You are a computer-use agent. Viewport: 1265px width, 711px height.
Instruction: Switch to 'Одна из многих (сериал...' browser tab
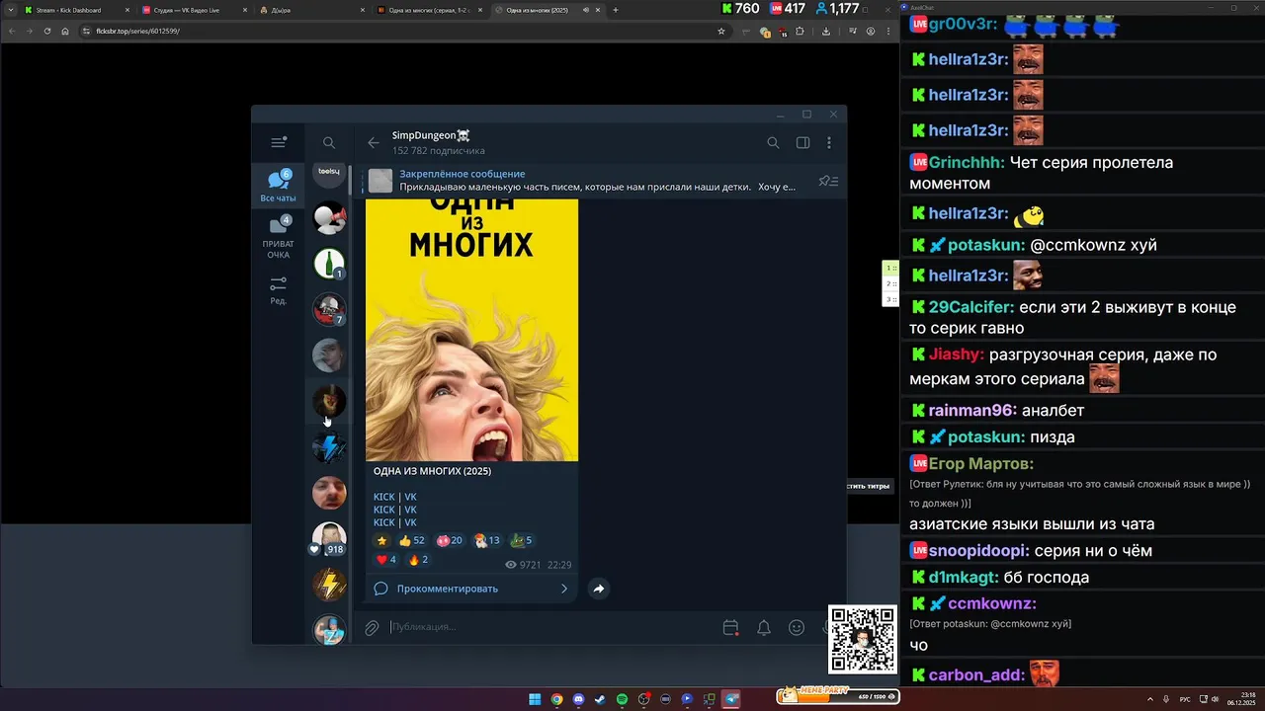pos(429,10)
